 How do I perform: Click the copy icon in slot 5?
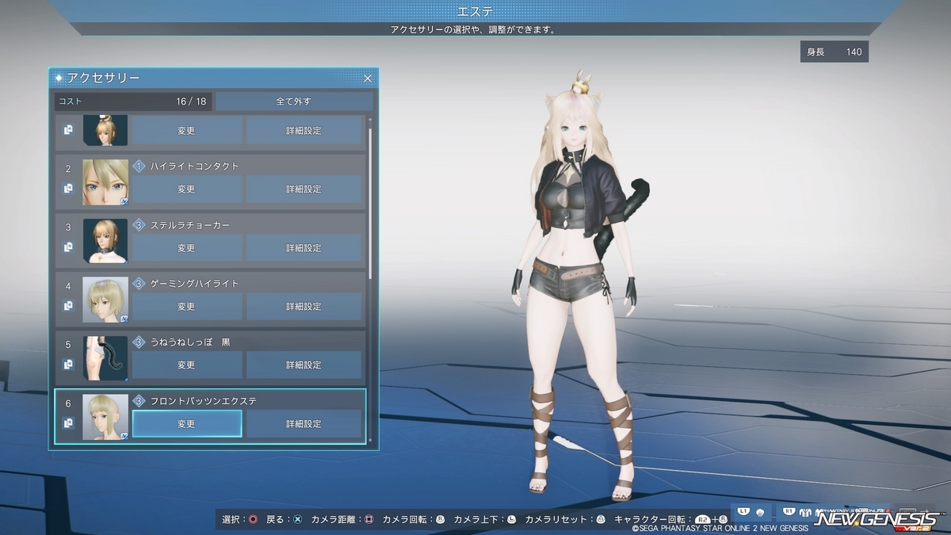point(68,365)
